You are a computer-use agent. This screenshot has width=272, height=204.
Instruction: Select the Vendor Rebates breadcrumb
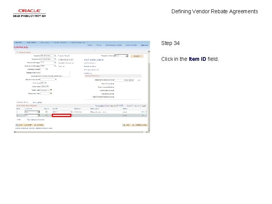[x=60, y=42]
